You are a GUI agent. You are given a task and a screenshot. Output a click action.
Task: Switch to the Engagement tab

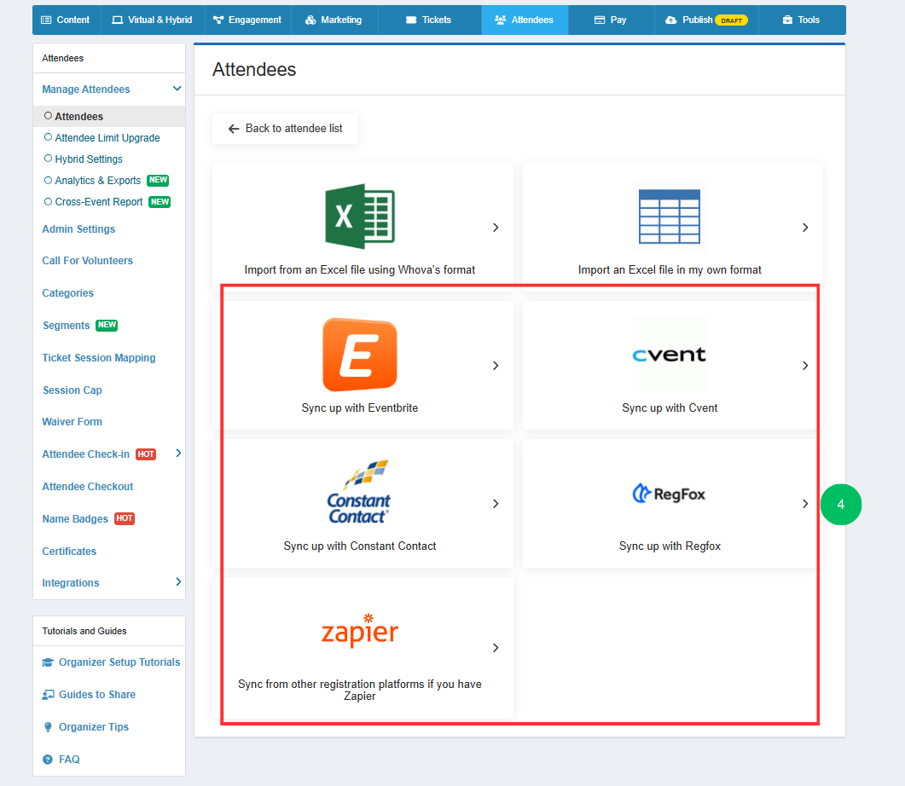point(247,20)
